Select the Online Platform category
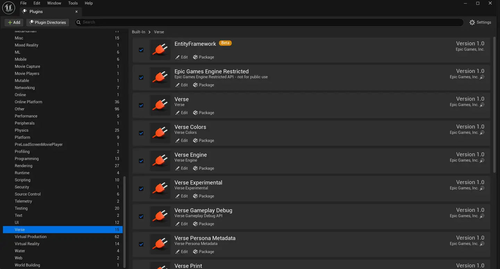The height and width of the screenshot is (269, 500). pos(63,102)
